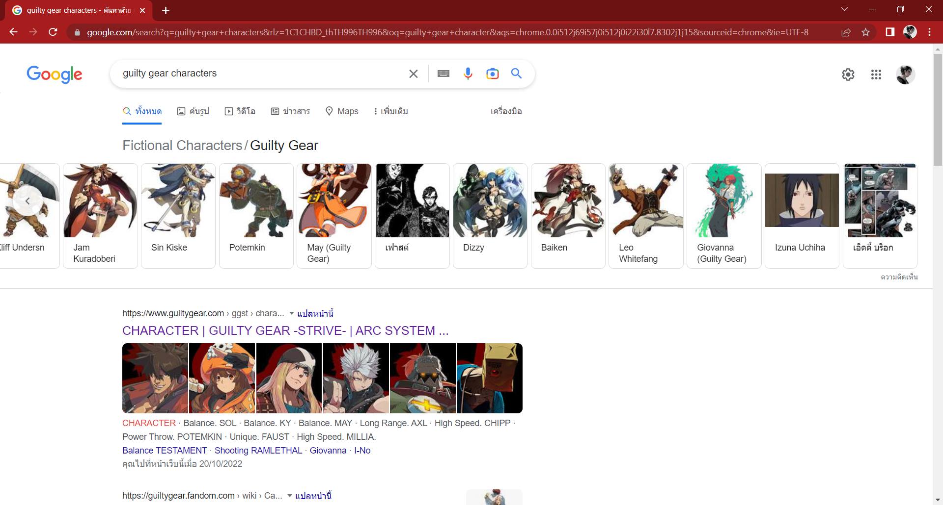Expand options for guiltygear.fandom.com result
Image resolution: width=943 pixels, height=505 pixels.
click(289, 496)
